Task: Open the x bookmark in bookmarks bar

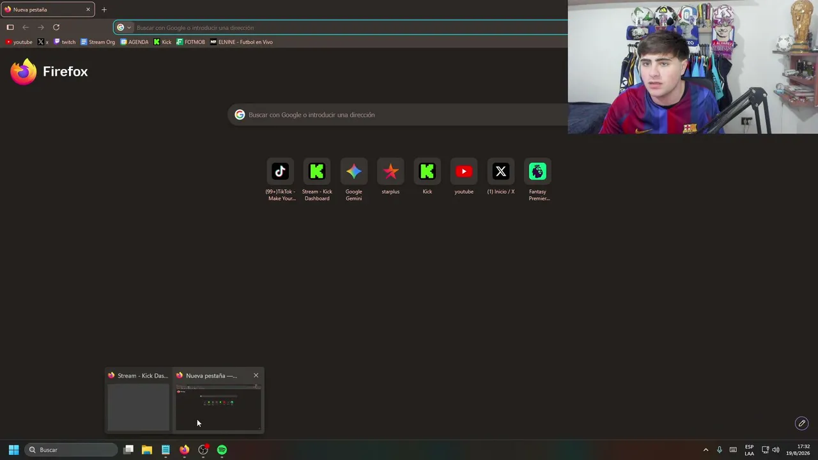Action: click(43, 42)
